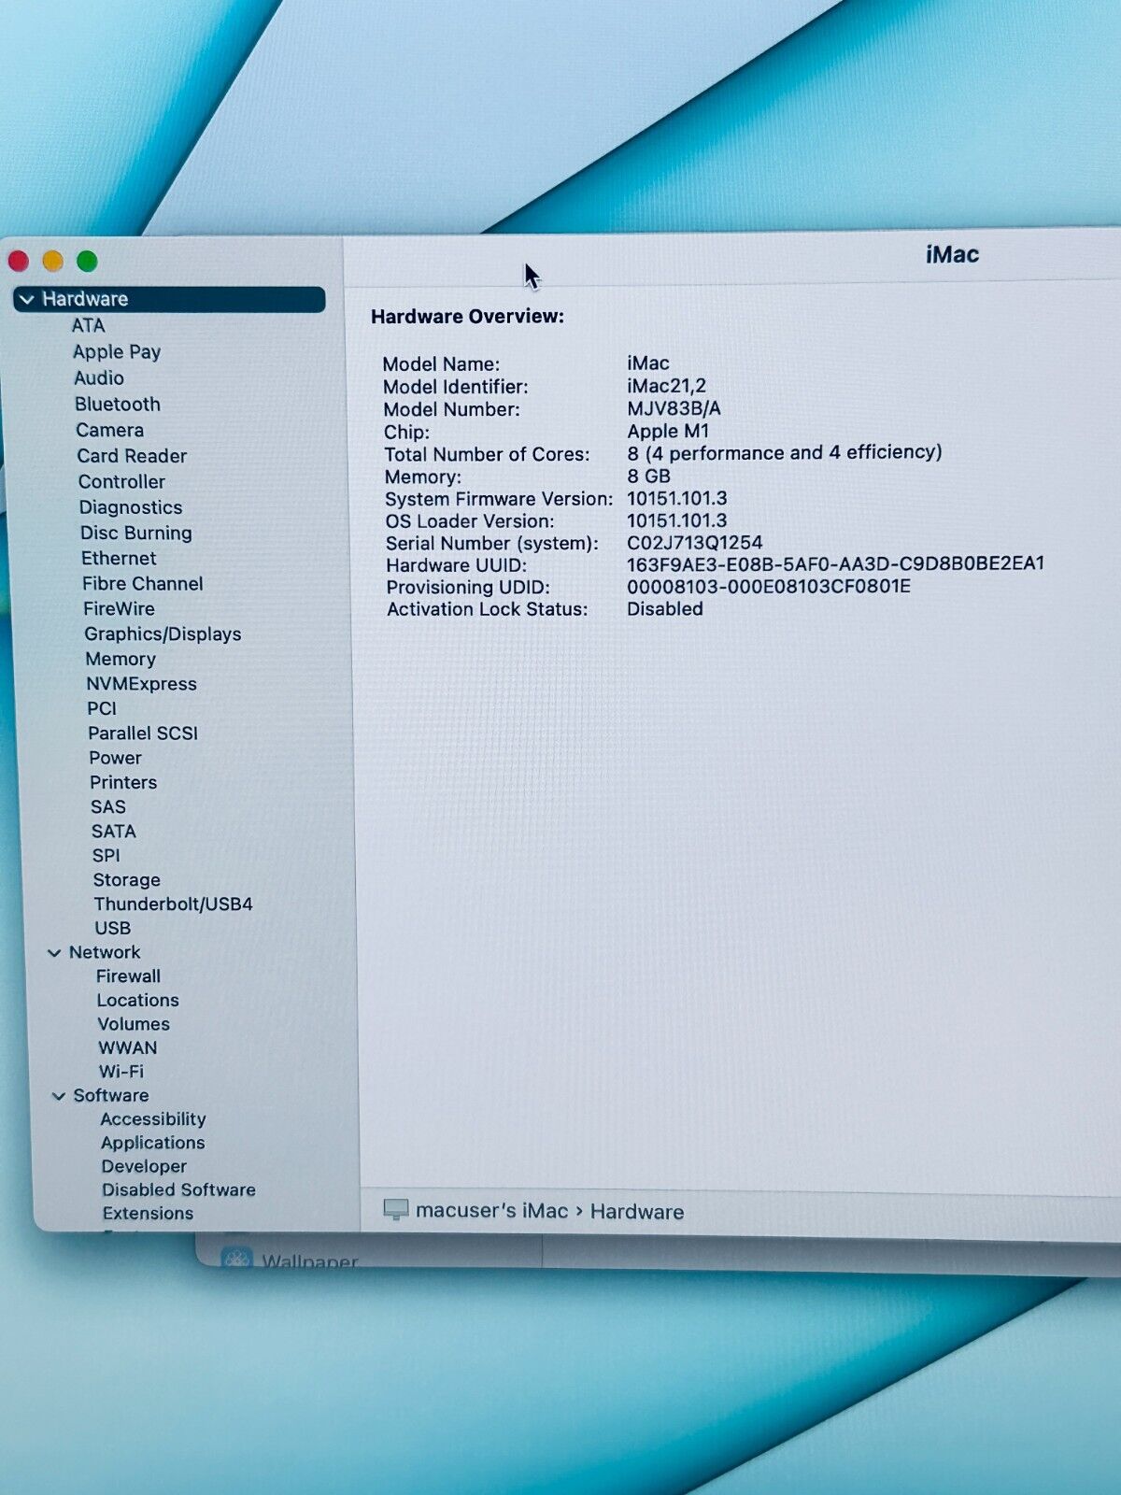1121x1495 pixels.
Task: Open Thunderbolt/USB4 entry
Action: (x=173, y=904)
